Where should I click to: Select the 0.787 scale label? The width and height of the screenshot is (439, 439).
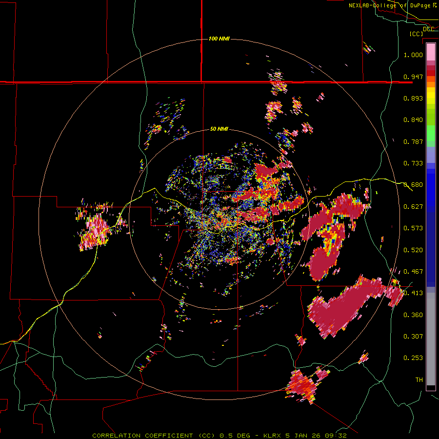[413, 141]
